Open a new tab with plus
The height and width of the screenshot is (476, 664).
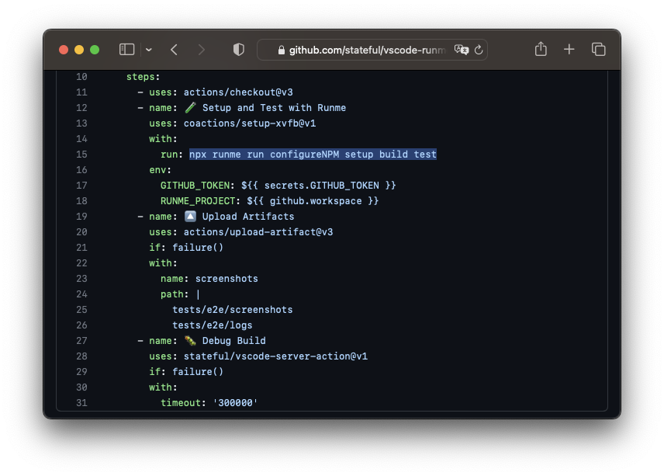(x=569, y=50)
